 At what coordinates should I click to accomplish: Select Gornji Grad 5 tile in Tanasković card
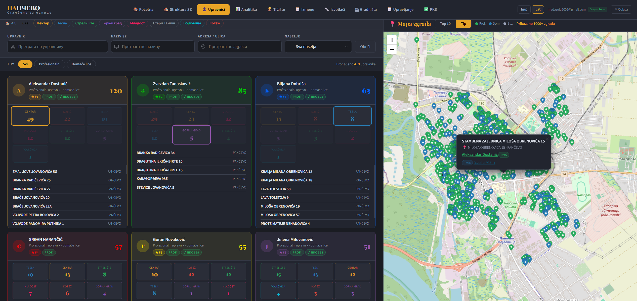point(191,135)
